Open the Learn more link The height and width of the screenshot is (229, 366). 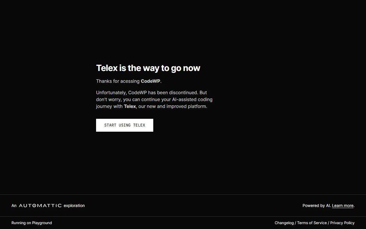343,206
